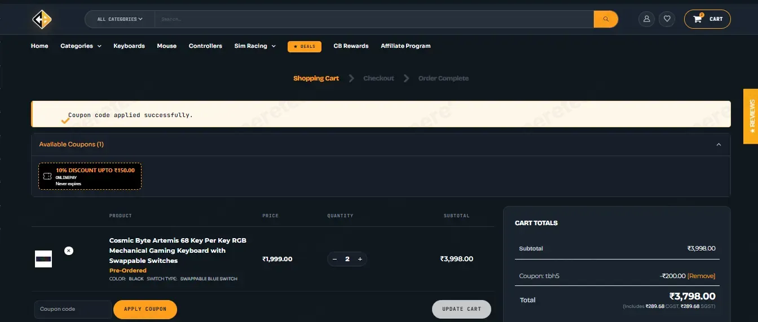The height and width of the screenshot is (322, 758).
Task: Open the wishlist heart icon
Action: [667, 19]
